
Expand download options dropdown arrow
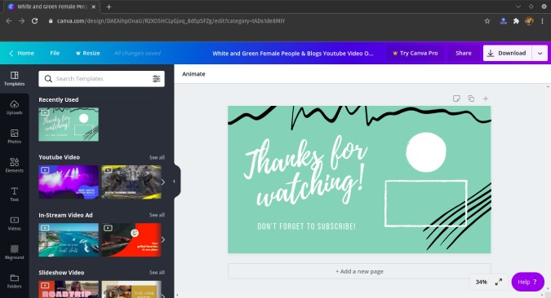pos(540,53)
